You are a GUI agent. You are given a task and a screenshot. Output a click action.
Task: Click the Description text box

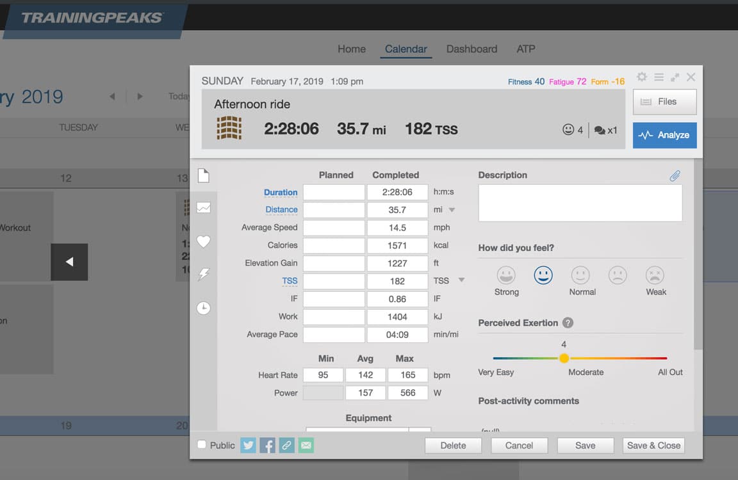(x=580, y=203)
